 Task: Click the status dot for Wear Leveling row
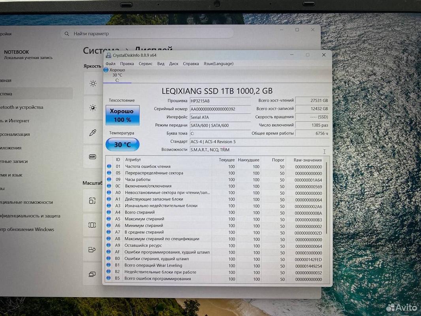[x=109, y=265]
